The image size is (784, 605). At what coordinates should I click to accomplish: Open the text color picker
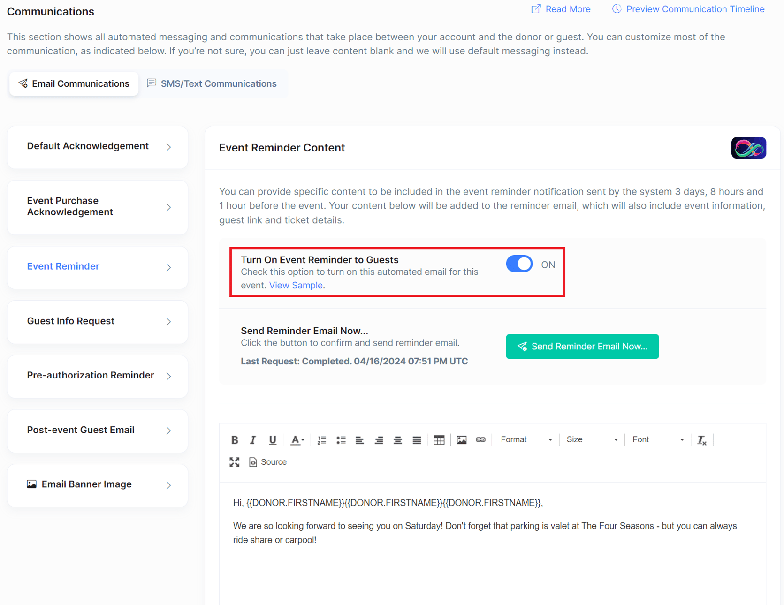tap(297, 440)
